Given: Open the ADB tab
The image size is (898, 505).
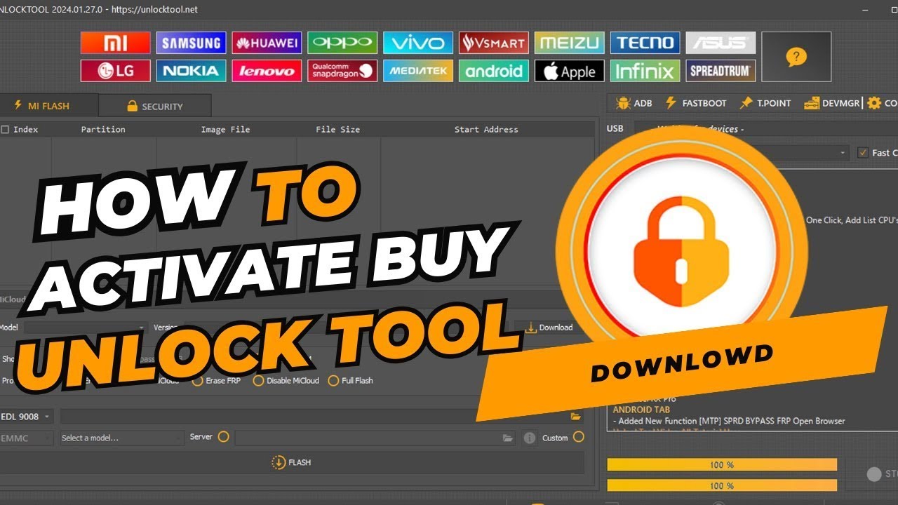Looking at the screenshot, I should coord(634,103).
